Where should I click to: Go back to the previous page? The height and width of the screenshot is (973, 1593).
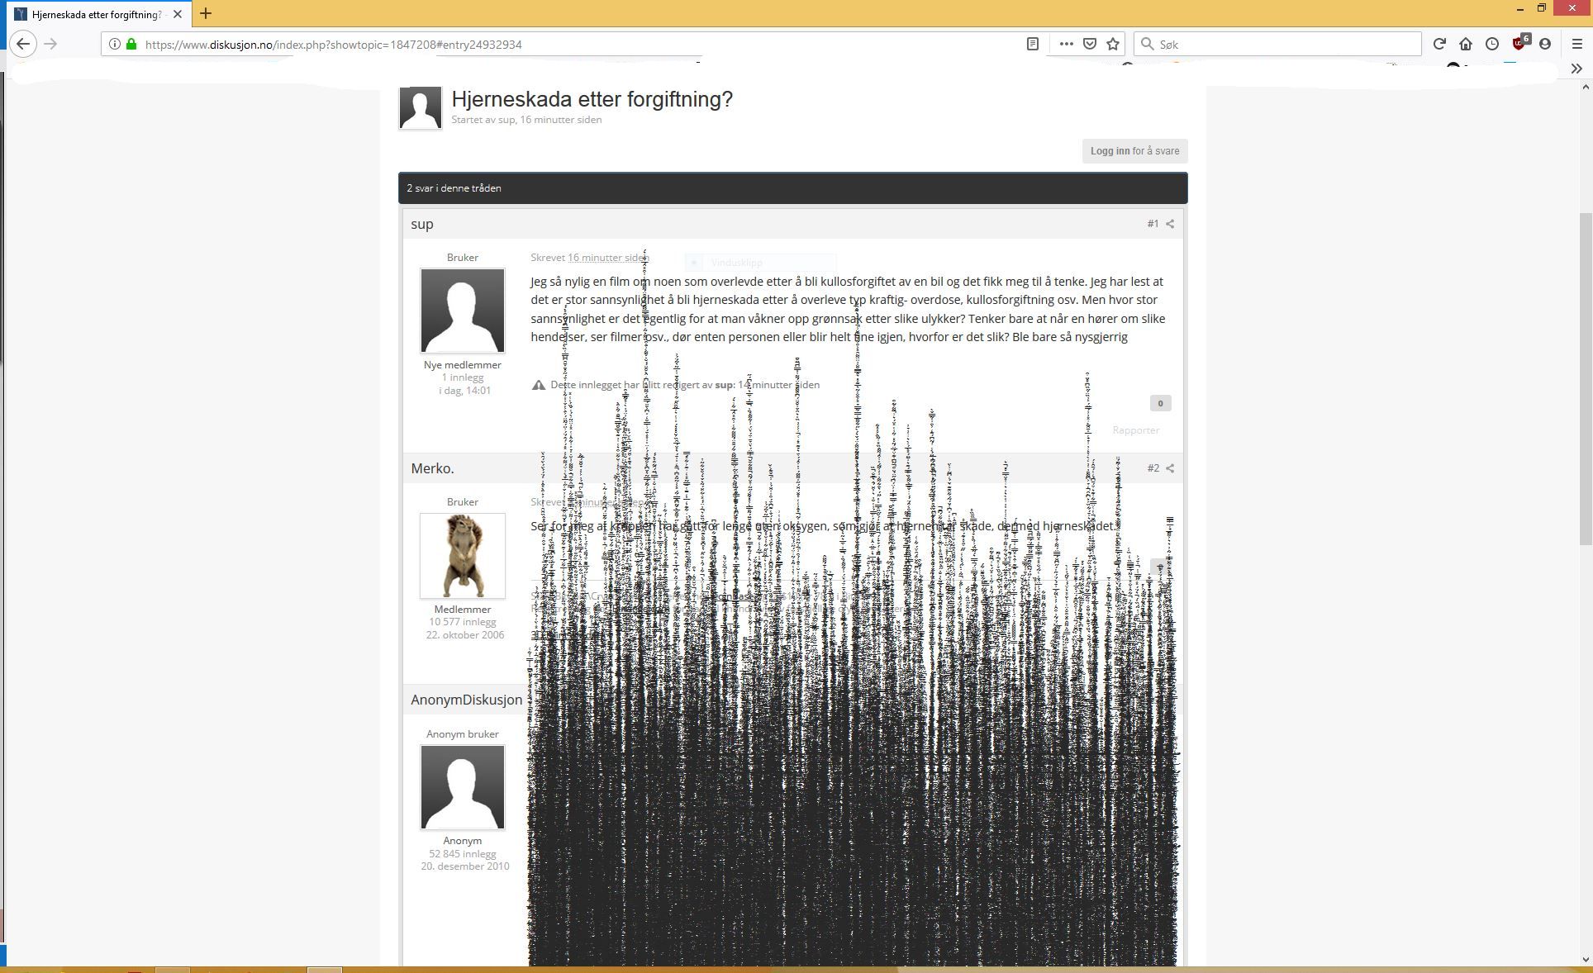23,44
